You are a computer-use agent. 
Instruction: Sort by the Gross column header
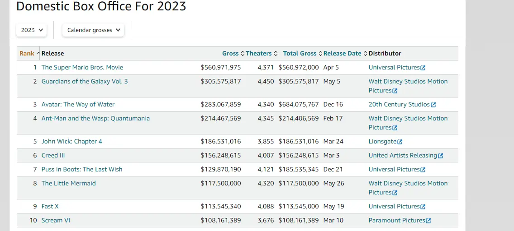coord(230,53)
